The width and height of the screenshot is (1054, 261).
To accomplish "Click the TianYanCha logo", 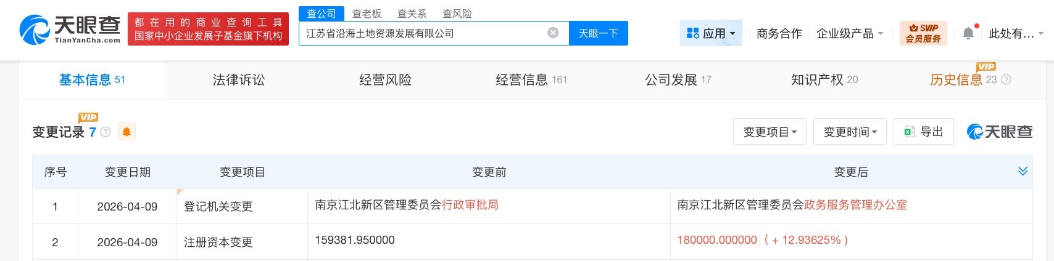I will 70,29.
